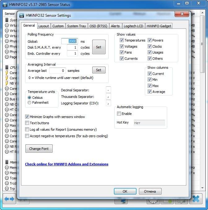Image resolution: width=208 pixels, height=210 pixels.
Task: Open the Logitech LCD tab
Action: click(133, 26)
